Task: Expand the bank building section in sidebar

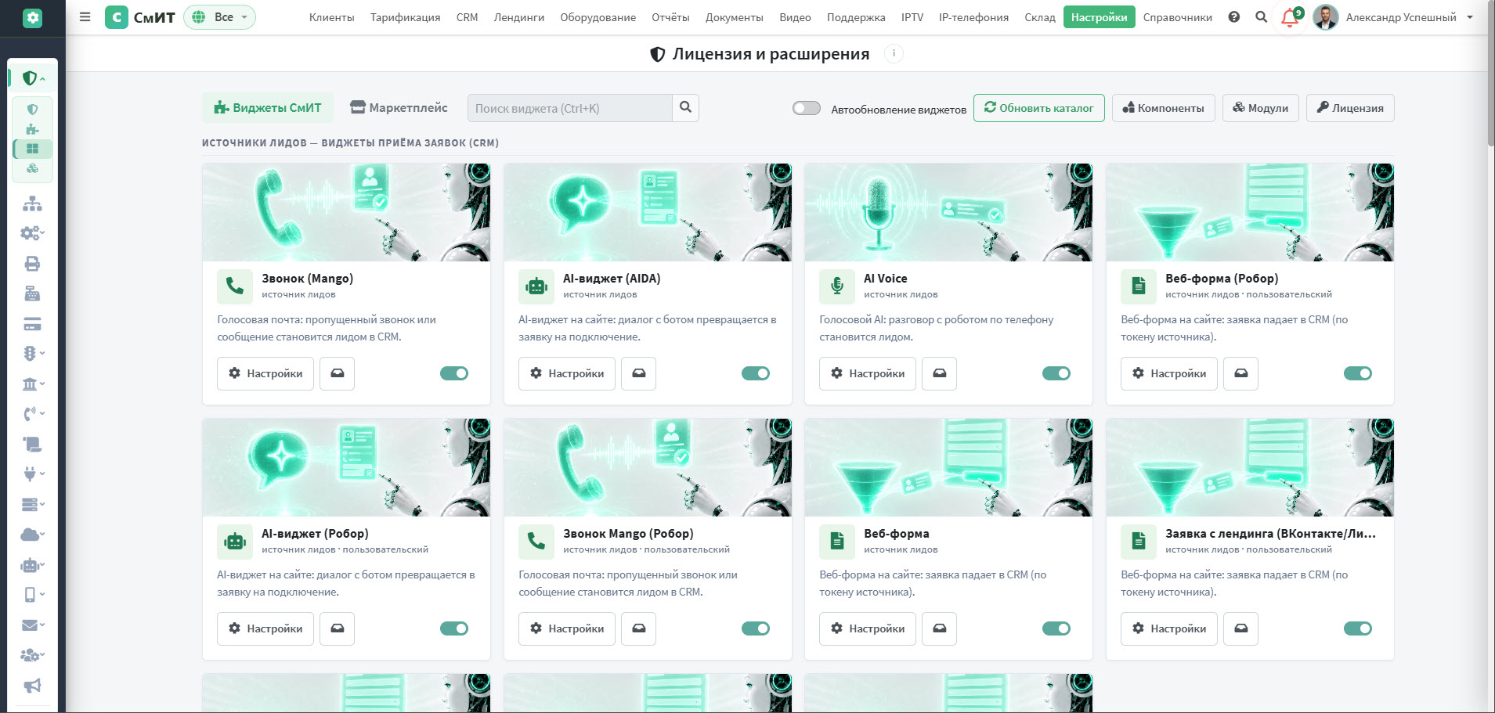Action: 32,384
